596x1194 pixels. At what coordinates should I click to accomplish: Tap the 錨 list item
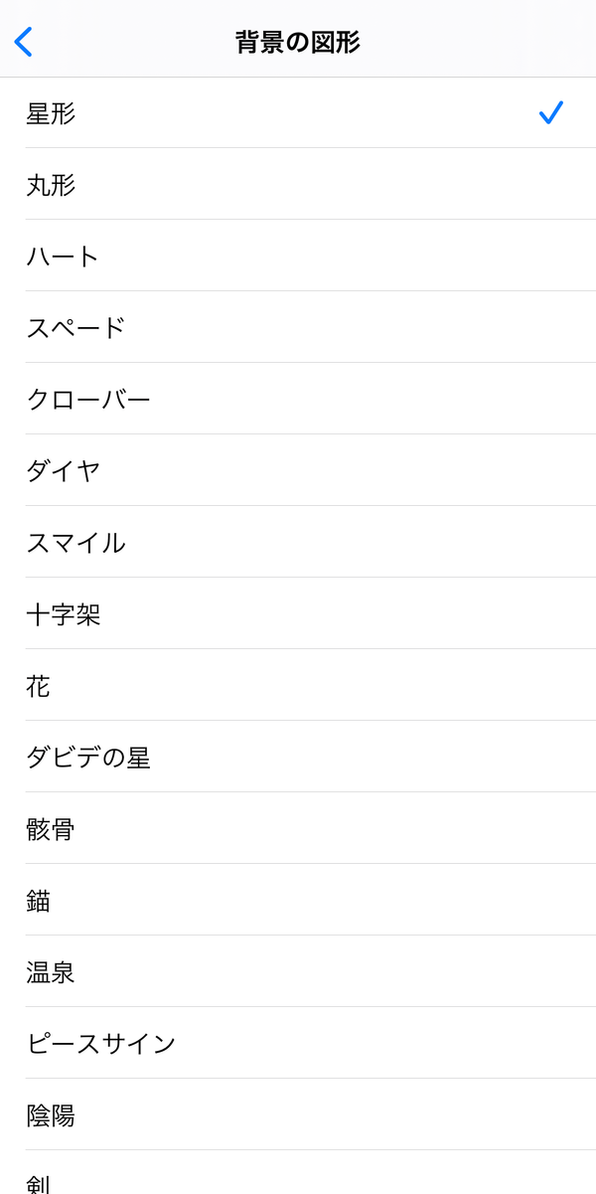pos(298,901)
